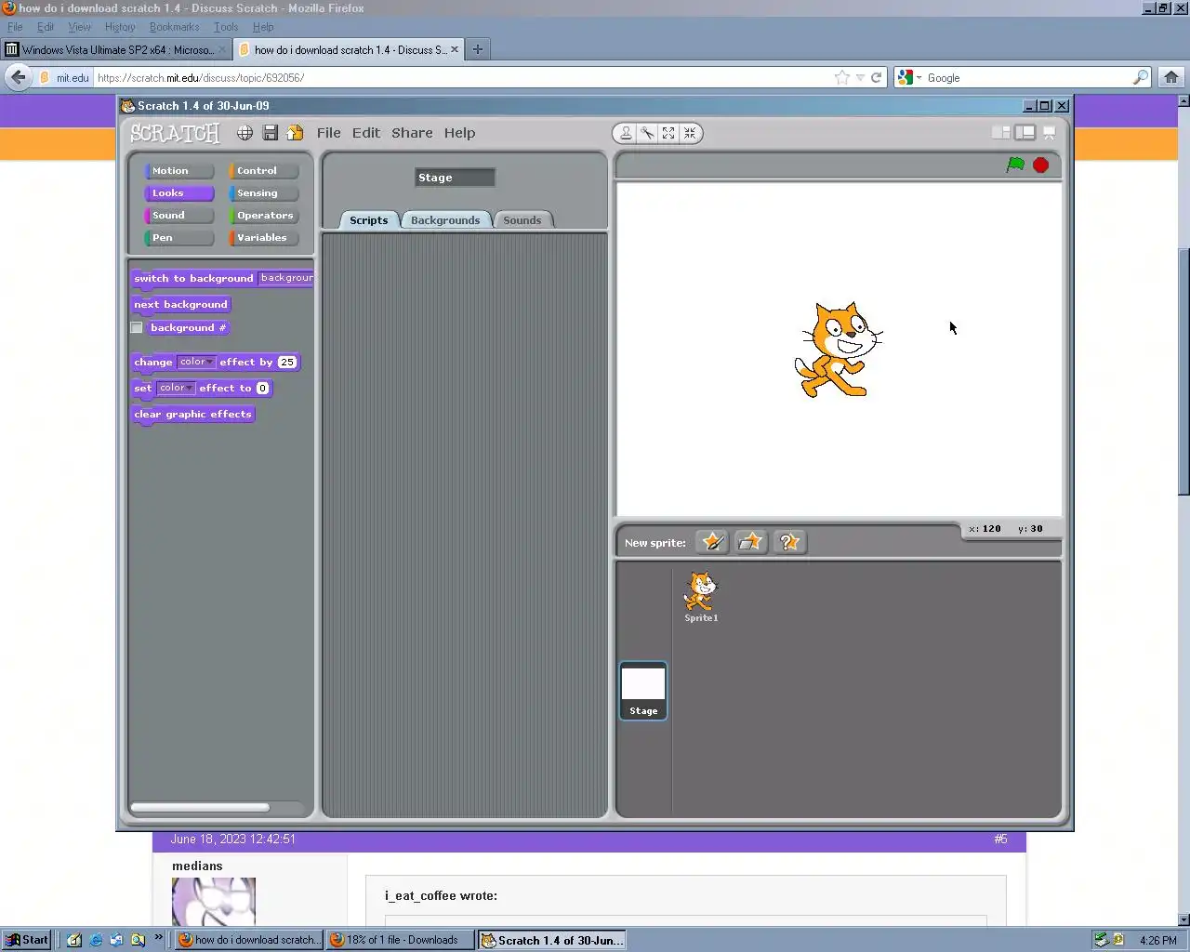
Task: Expand hidden quick launch items chevron
Action: tap(158, 937)
